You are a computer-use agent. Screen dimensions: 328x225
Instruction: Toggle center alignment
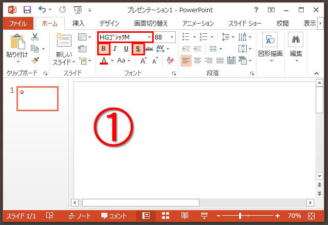click(x=197, y=60)
